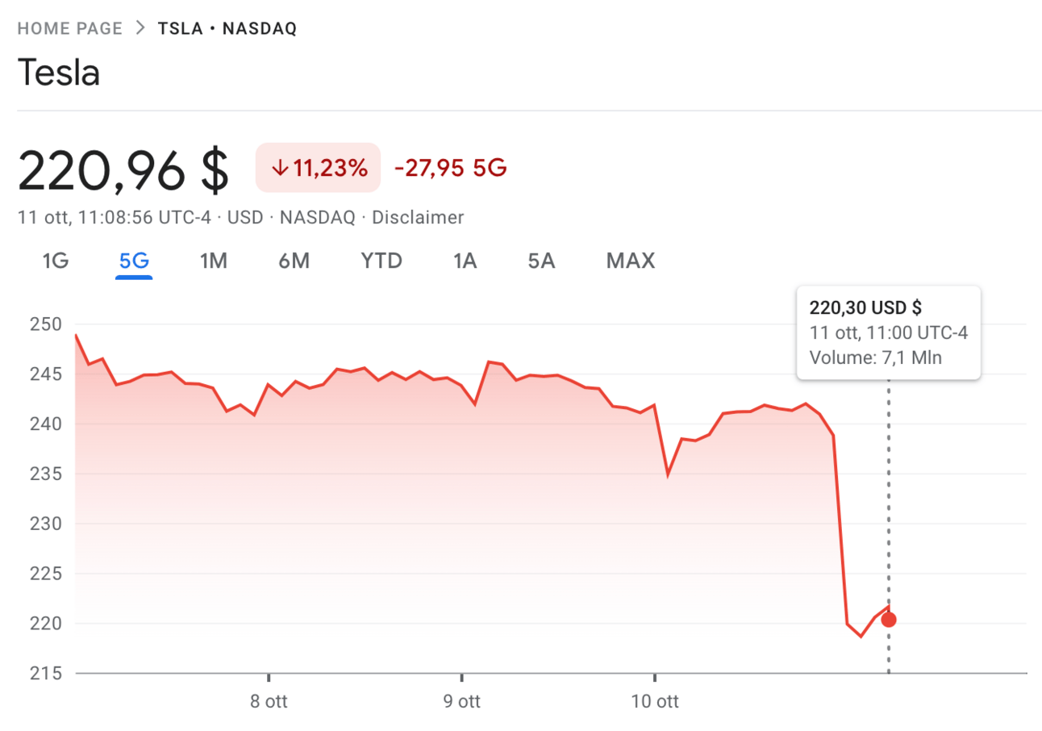Click the down arrow in percentage badge
The width and height of the screenshot is (1042, 731).
tap(280, 168)
